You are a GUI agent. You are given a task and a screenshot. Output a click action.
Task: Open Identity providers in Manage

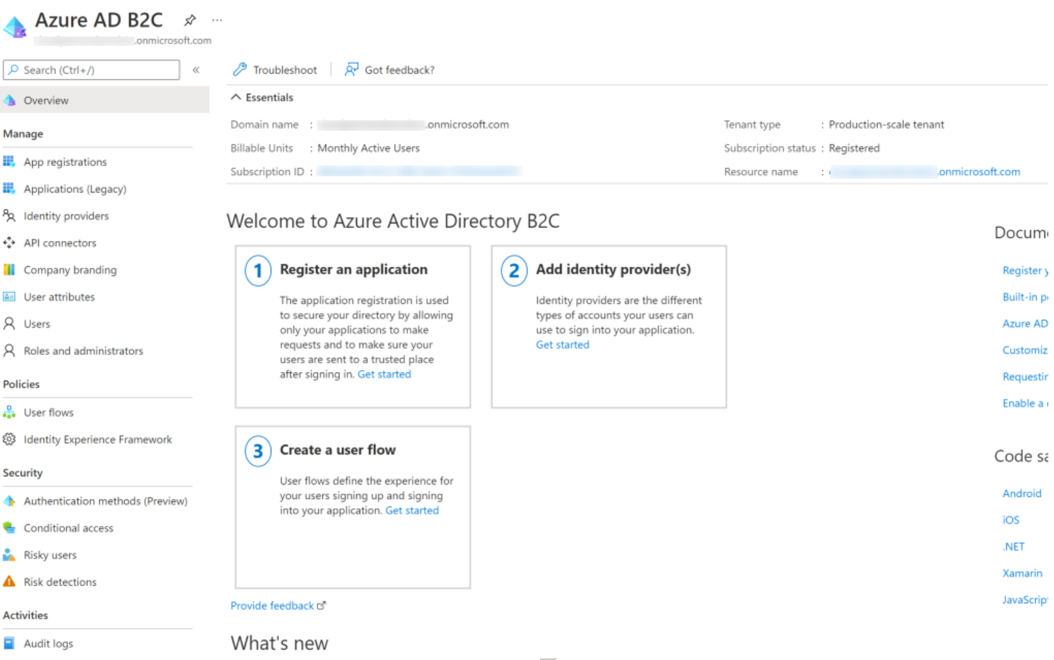pyautogui.click(x=66, y=216)
